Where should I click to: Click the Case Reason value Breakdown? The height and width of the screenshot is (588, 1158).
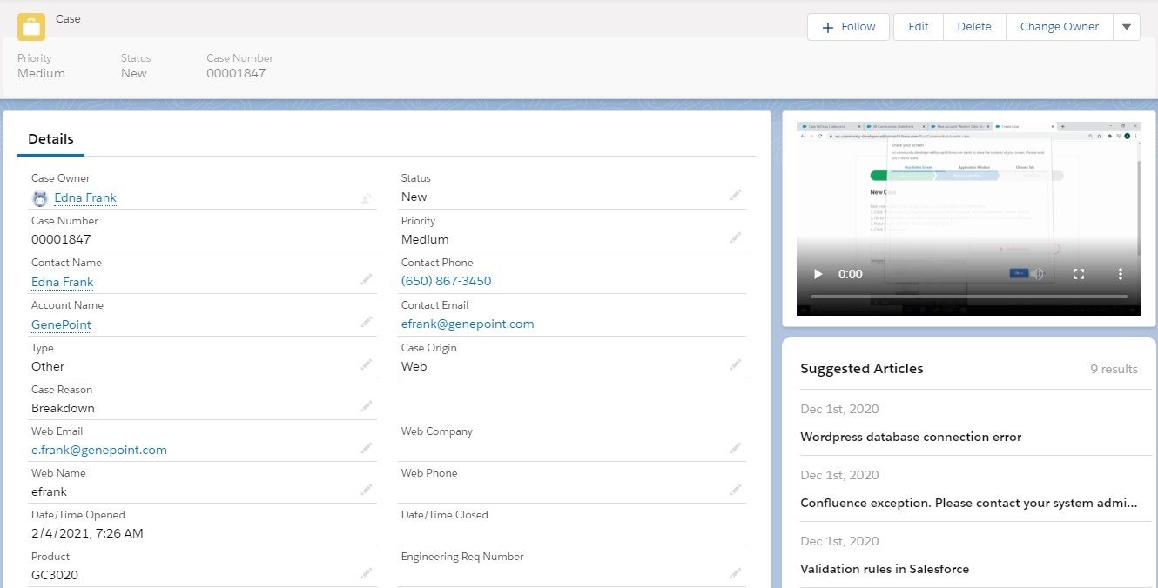tap(63, 408)
